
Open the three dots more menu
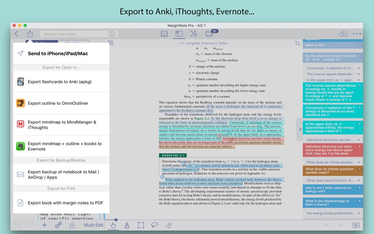pos(357,34)
